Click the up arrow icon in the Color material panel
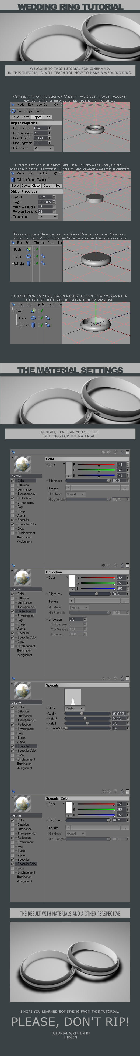Screen dimensions: 140x1056 click(115, 452)
